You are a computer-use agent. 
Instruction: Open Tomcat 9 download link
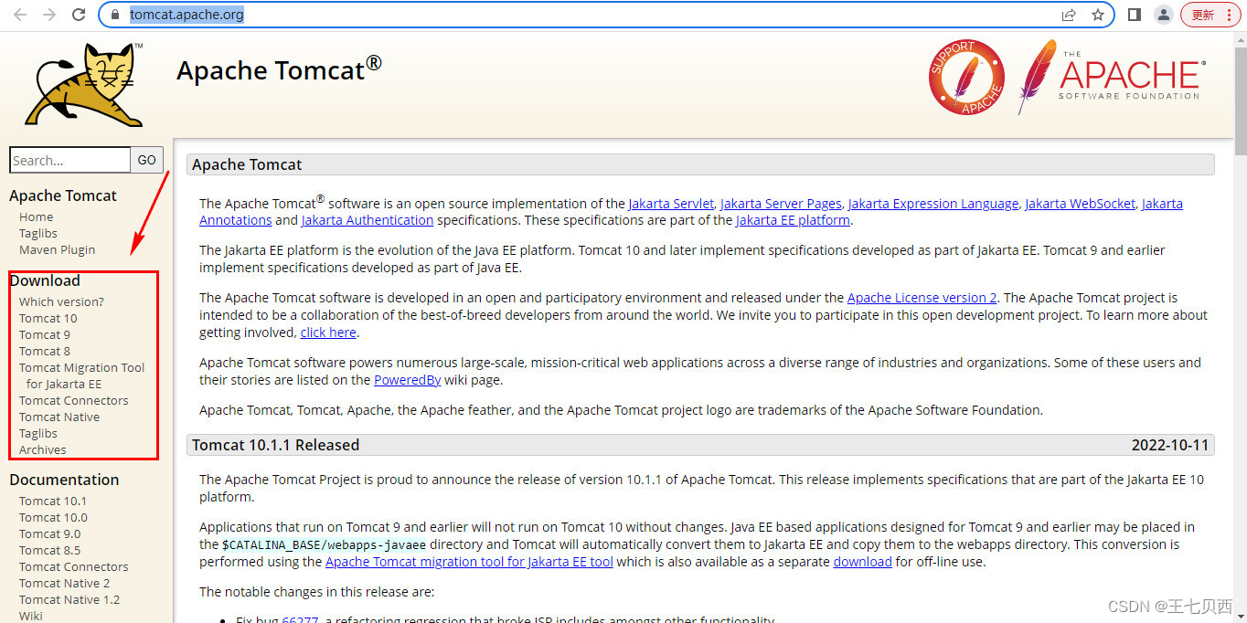point(45,334)
